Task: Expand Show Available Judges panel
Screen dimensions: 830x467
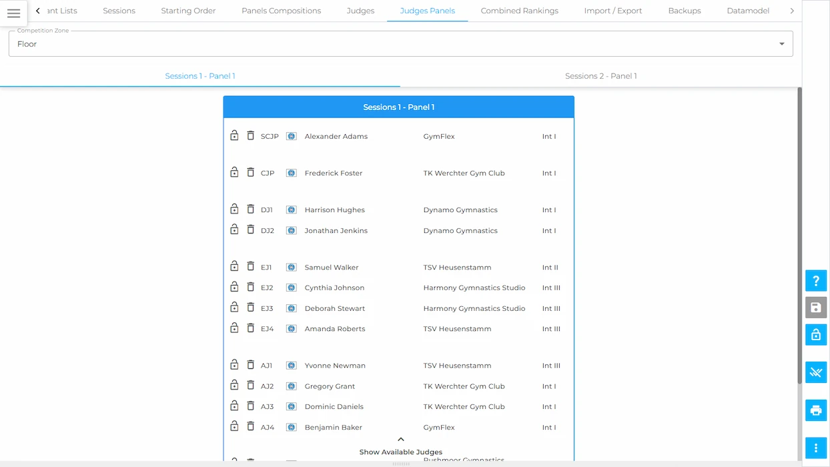Action: pyautogui.click(x=400, y=446)
